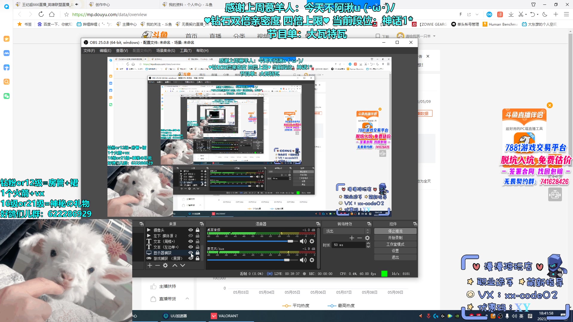The width and height of the screenshot is (573, 322).
Task: Toggle visibility of 显示器捕获 source
Action: [x=191, y=253]
